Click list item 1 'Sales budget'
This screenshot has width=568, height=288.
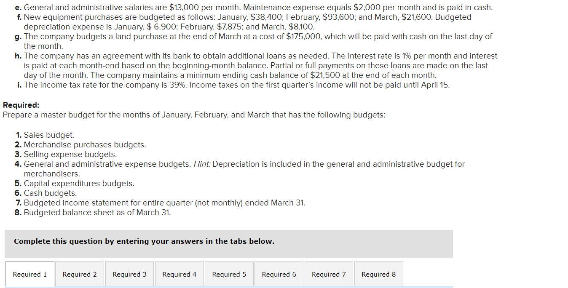45,135
